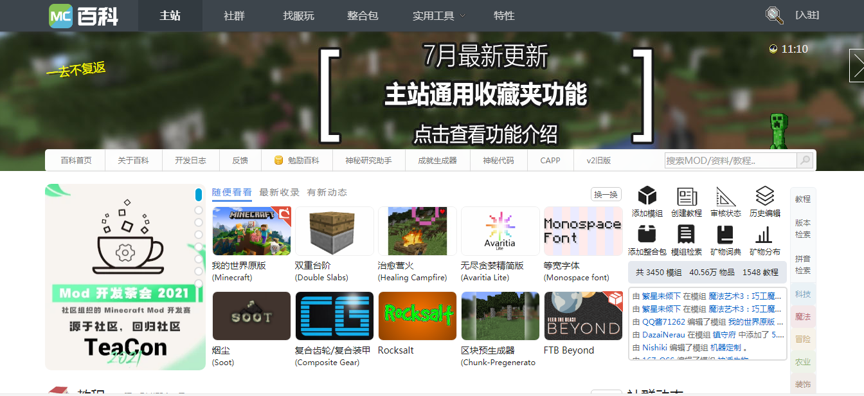Click the MC百科 logo

tap(84, 15)
